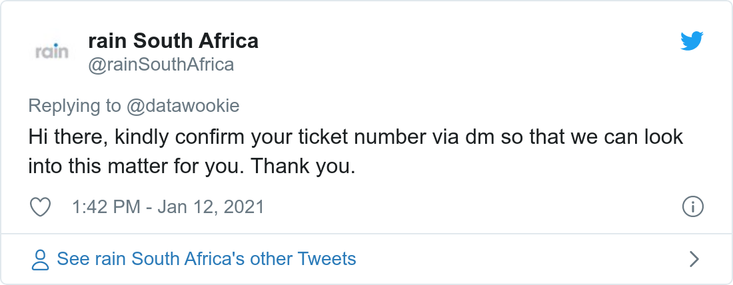733x285 pixels.
Task: Click "Thank you." at the tweet's end
Action: pyautogui.click(x=303, y=166)
